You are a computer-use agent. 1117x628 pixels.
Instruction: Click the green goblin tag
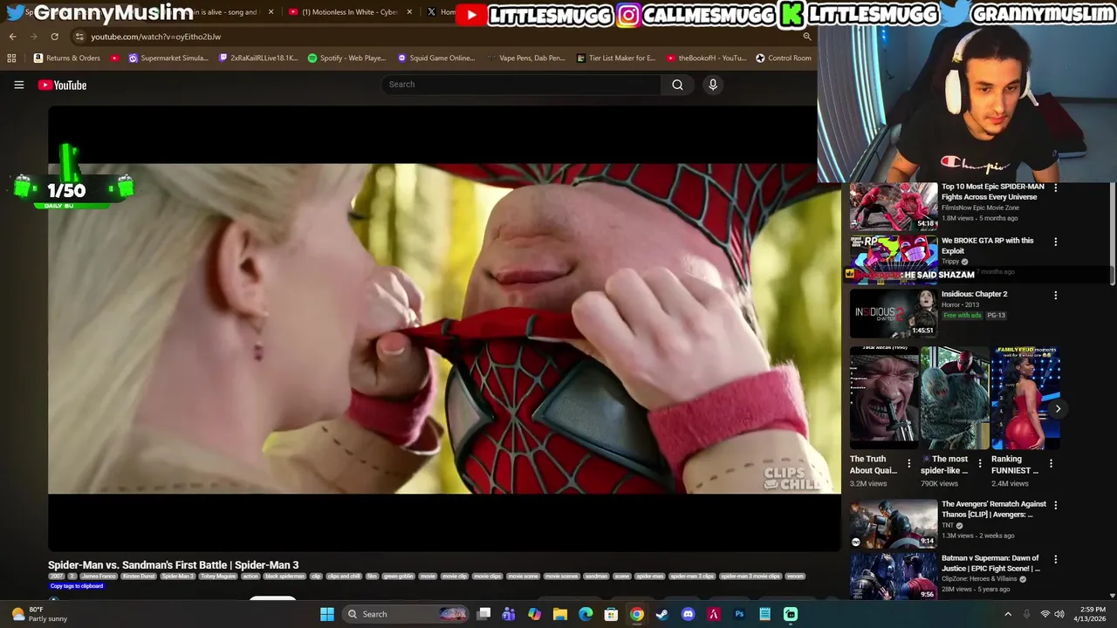pyautogui.click(x=398, y=577)
